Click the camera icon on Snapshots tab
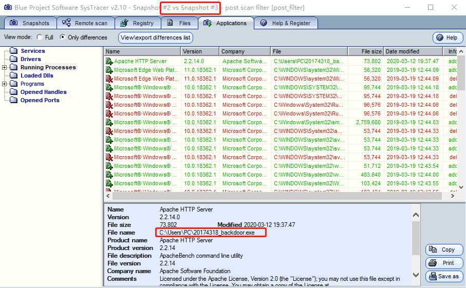The width and height of the screenshot is (466, 288). pos(14,23)
